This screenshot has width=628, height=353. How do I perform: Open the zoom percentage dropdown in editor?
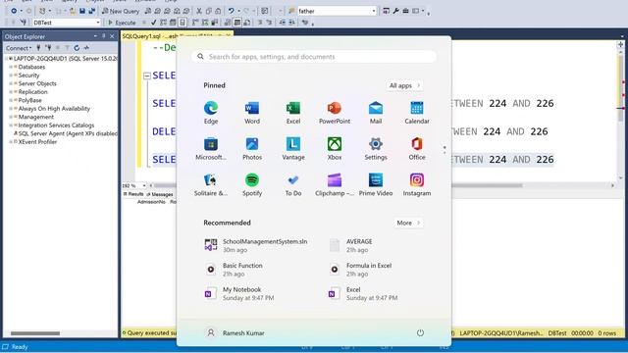[144, 185]
